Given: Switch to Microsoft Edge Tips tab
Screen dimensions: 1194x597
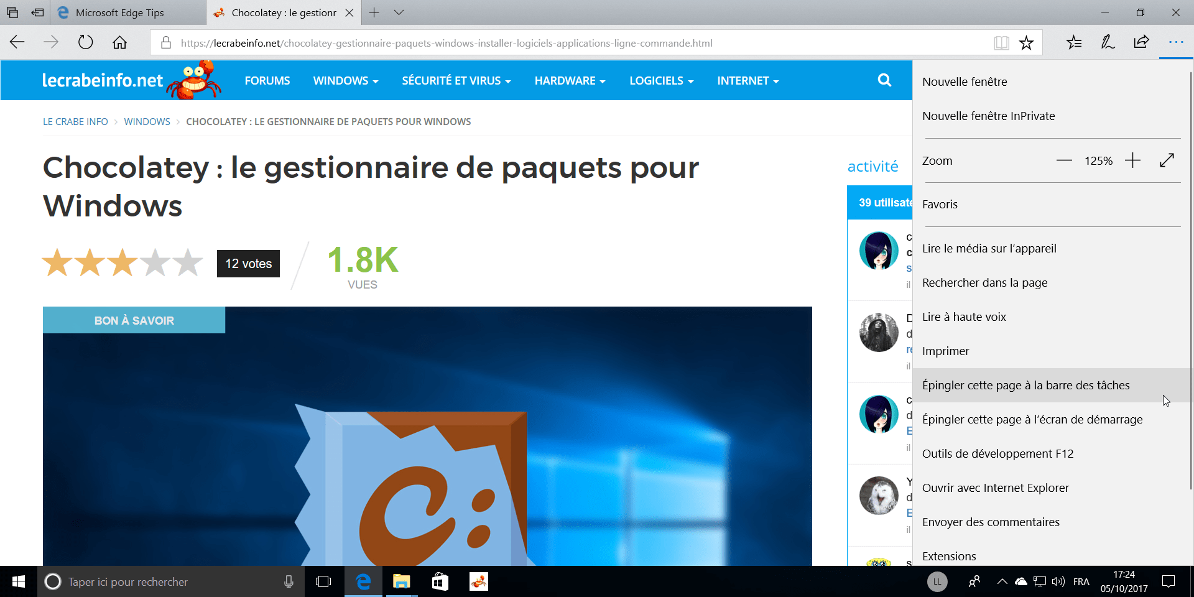Looking at the screenshot, I should pos(127,12).
